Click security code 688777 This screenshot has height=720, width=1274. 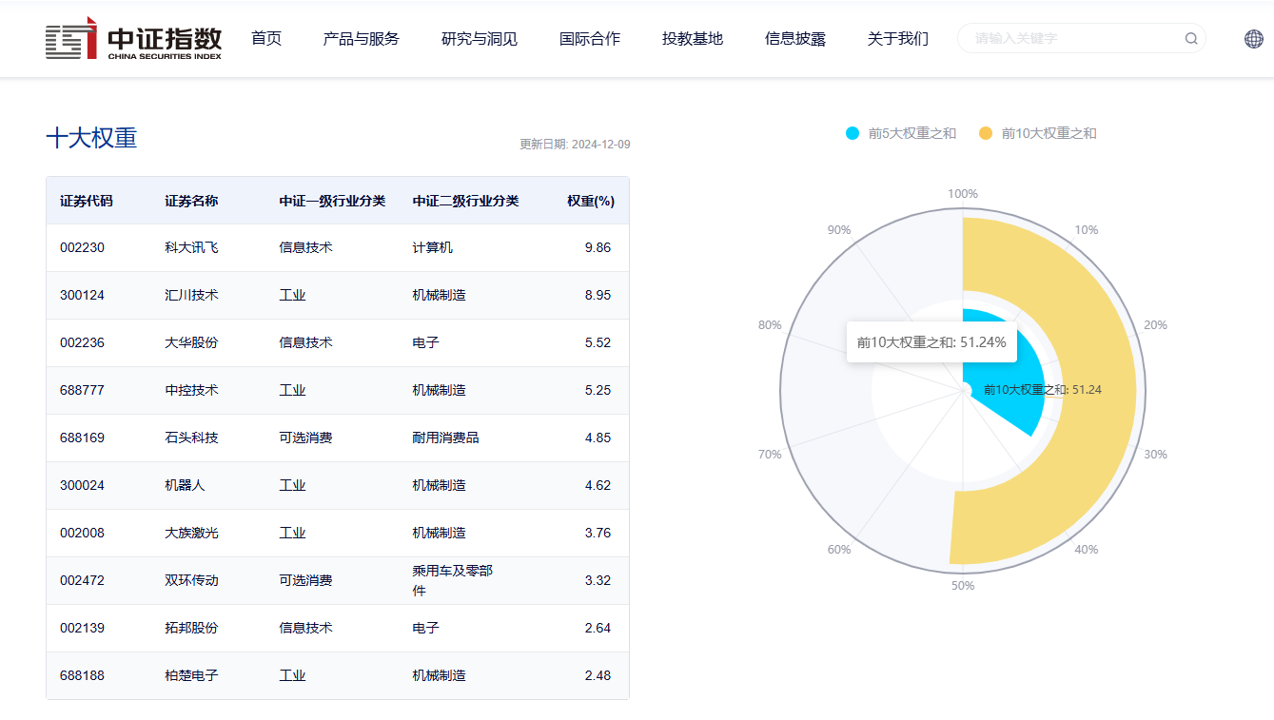click(82, 390)
